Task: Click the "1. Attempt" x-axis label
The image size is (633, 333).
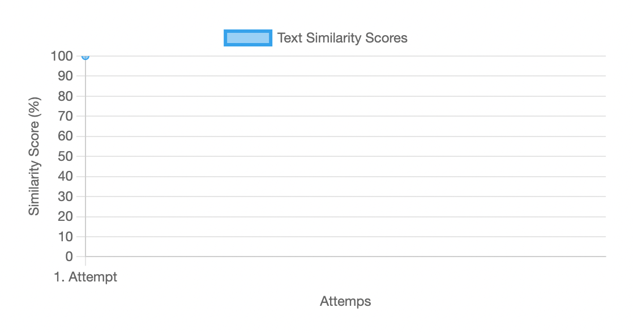Action: (86, 277)
